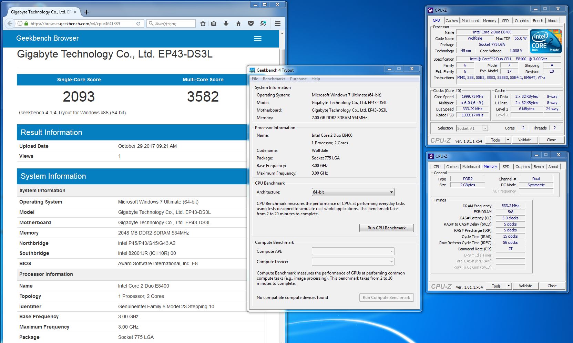Open site information icon in address bar

click(20, 23)
